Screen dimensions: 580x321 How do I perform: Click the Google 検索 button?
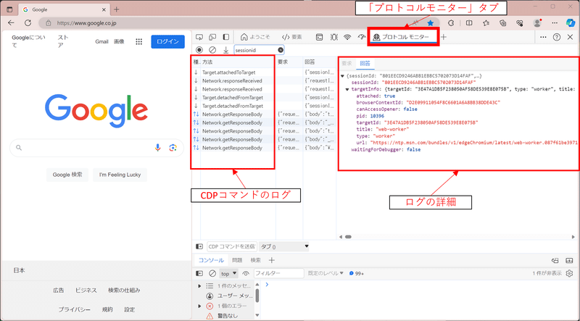[x=67, y=175]
